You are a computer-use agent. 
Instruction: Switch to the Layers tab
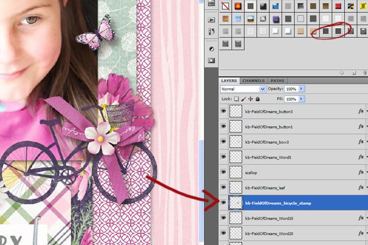pyautogui.click(x=229, y=81)
